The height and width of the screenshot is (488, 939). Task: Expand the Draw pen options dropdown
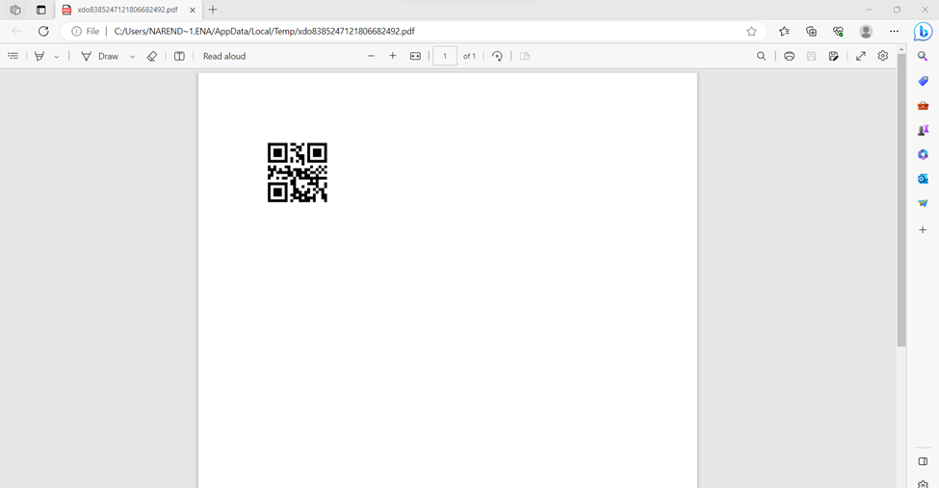tap(132, 56)
